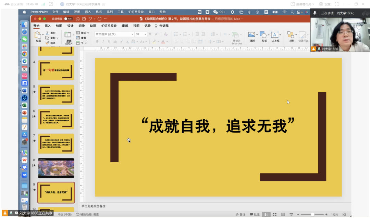
Task: Click the 粘贴 (Paste) icon
Action: point(38,35)
